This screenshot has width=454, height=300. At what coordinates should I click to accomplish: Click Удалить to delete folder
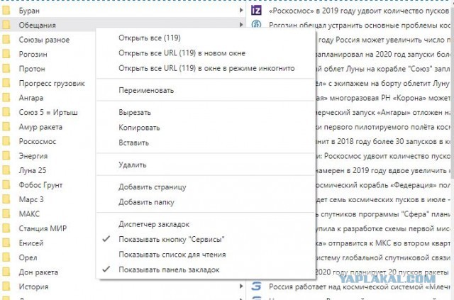coord(133,165)
